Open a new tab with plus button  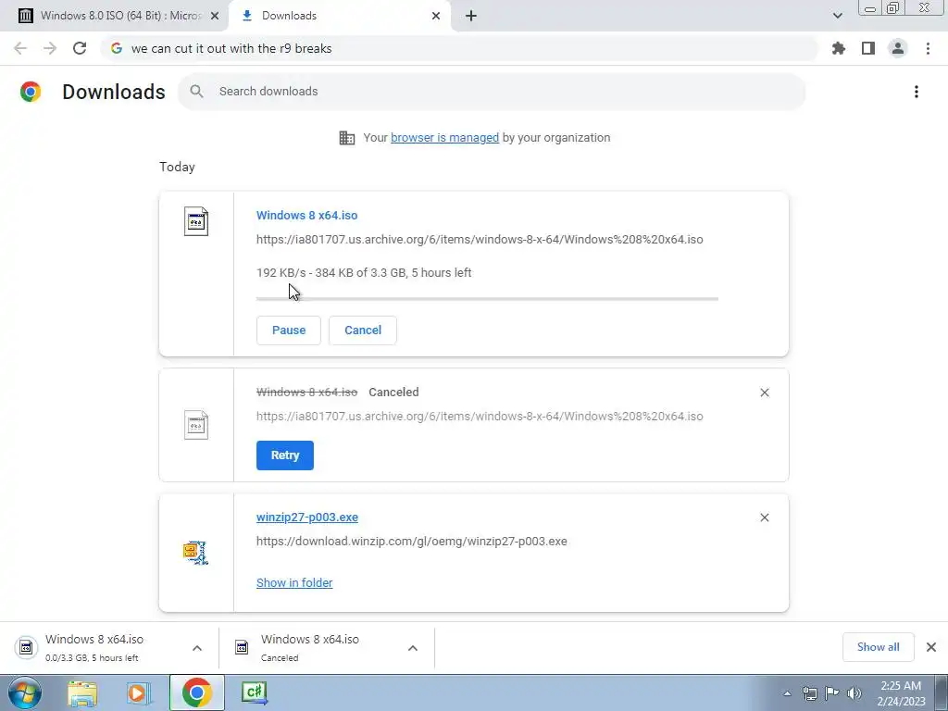pos(471,17)
